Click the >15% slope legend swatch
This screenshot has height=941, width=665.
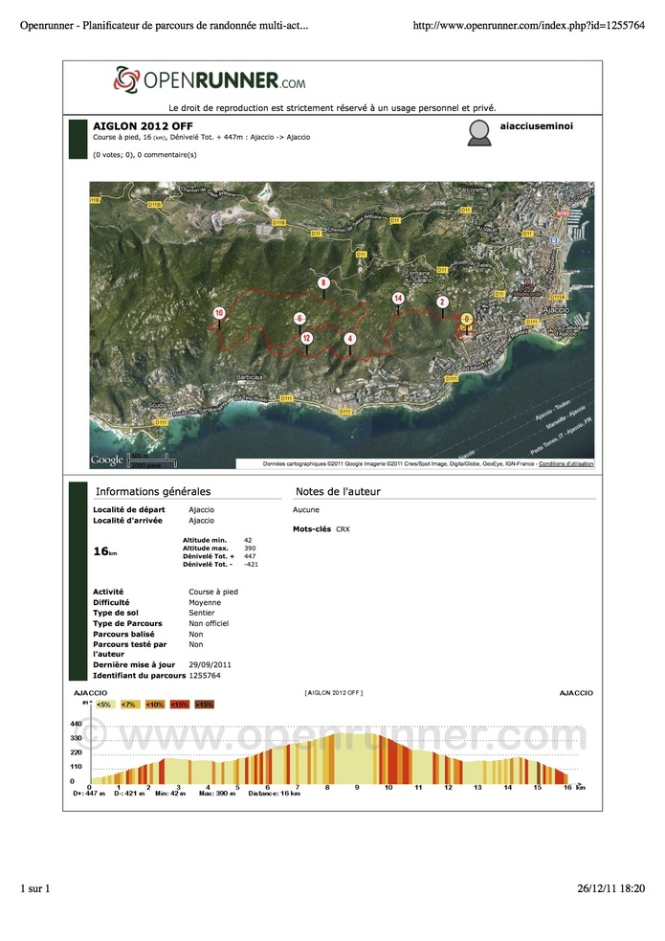204,705
